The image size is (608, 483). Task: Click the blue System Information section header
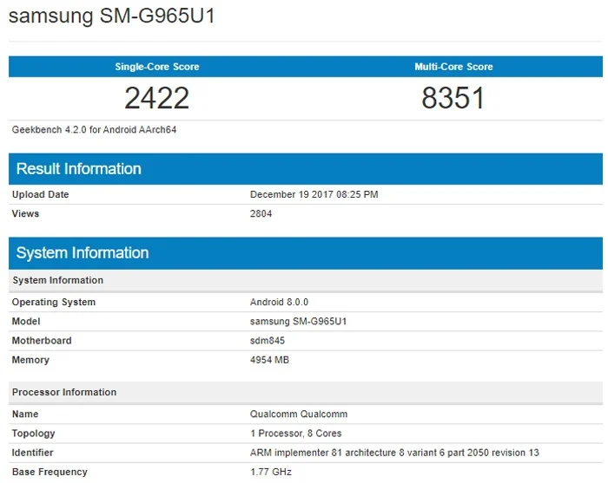[x=306, y=253]
